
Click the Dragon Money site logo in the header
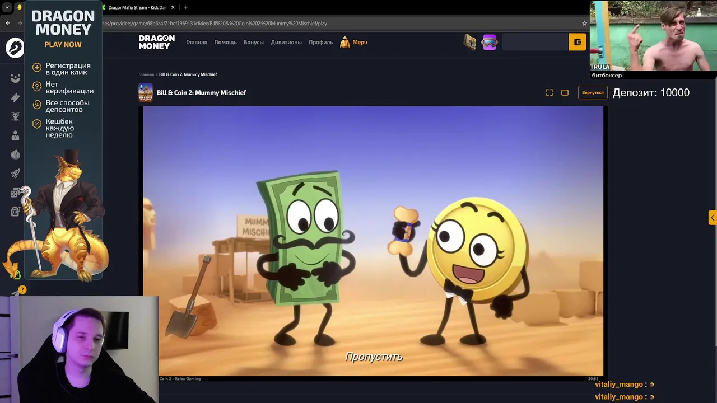point(156,42)
